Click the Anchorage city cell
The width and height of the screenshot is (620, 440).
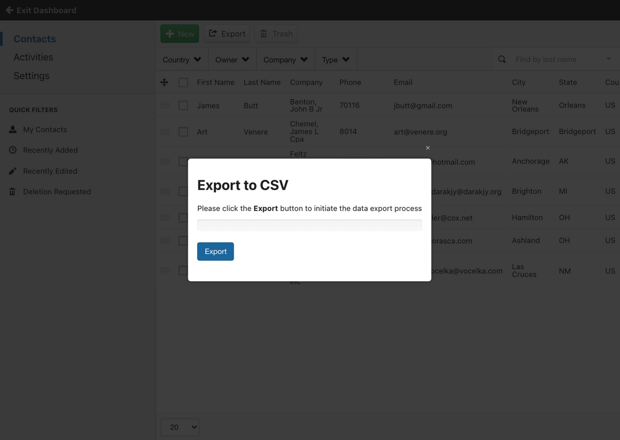[531, 161]
